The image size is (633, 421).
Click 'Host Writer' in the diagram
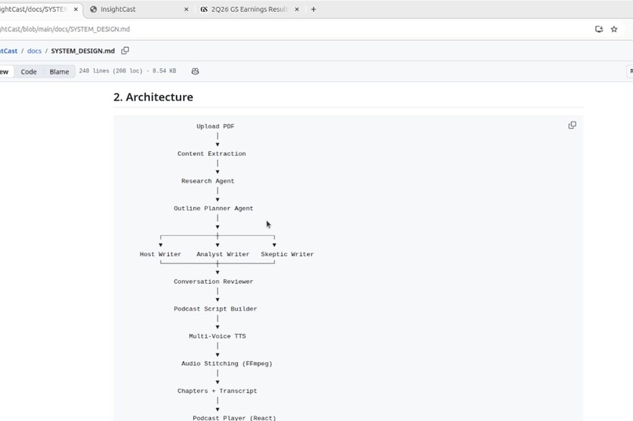160,254
